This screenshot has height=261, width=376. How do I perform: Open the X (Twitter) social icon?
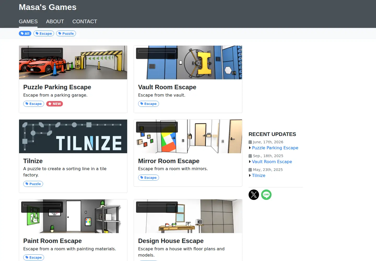254,195
